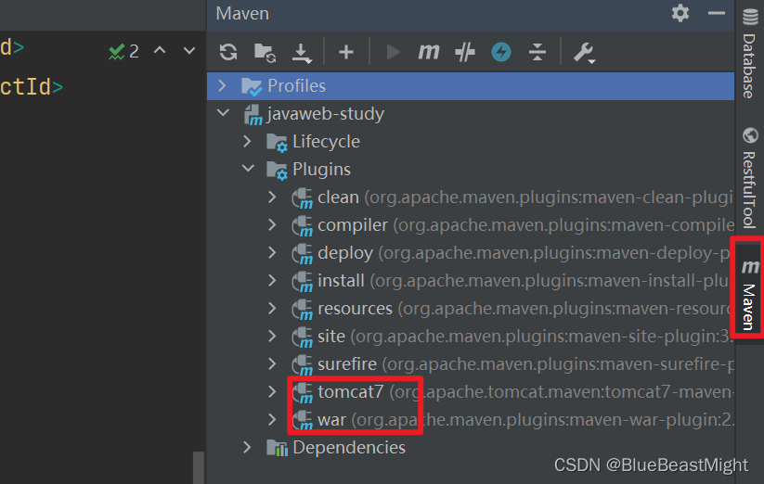764x484 pixels.
Task: Add Maven project with plus icon
Action: click(x=346, y=52)
